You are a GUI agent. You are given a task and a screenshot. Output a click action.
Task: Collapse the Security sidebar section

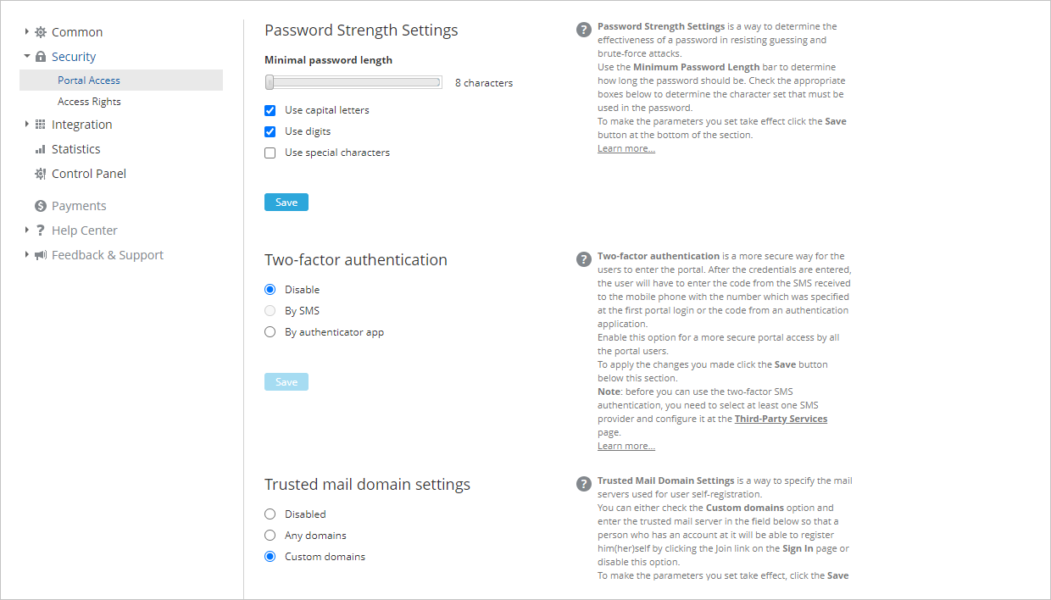point(25,56)
